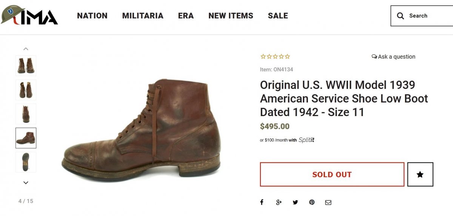453x216 pixels.
Task: Click the search magnifier icon
Action: point(401,16)
